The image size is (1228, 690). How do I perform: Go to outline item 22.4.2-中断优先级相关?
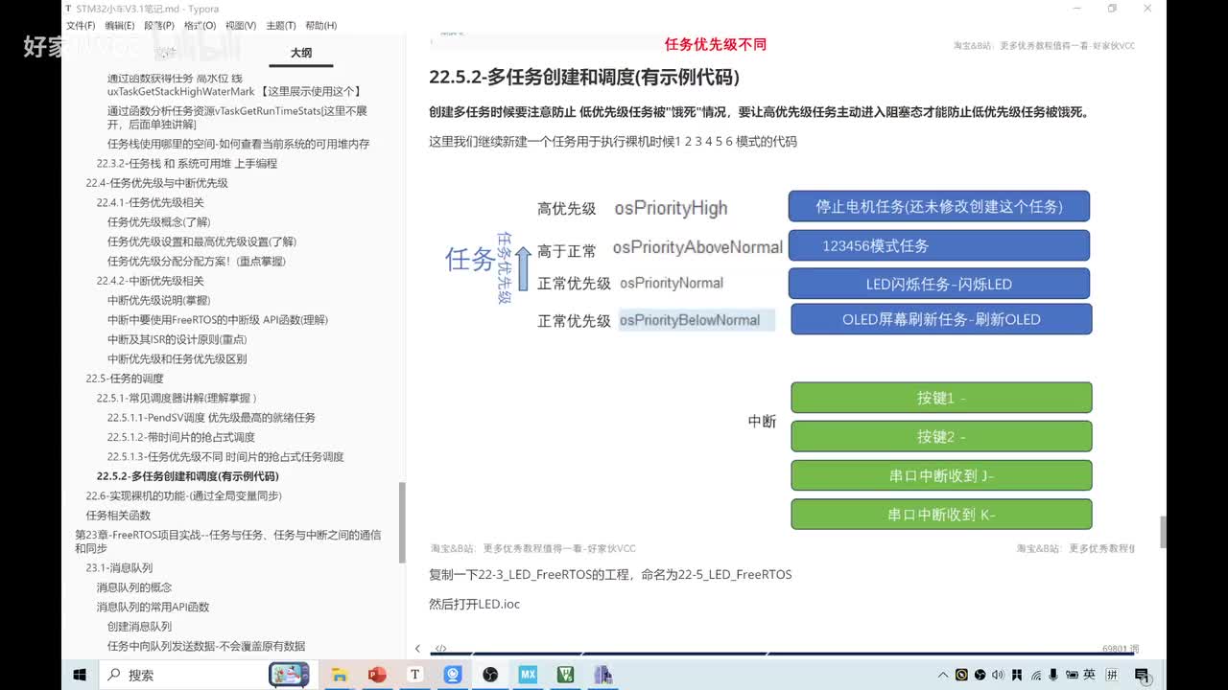pos(150,281)
